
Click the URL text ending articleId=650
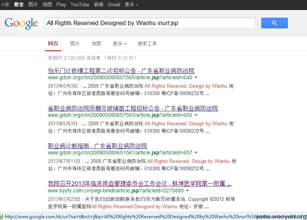click(x=120, y=115)
